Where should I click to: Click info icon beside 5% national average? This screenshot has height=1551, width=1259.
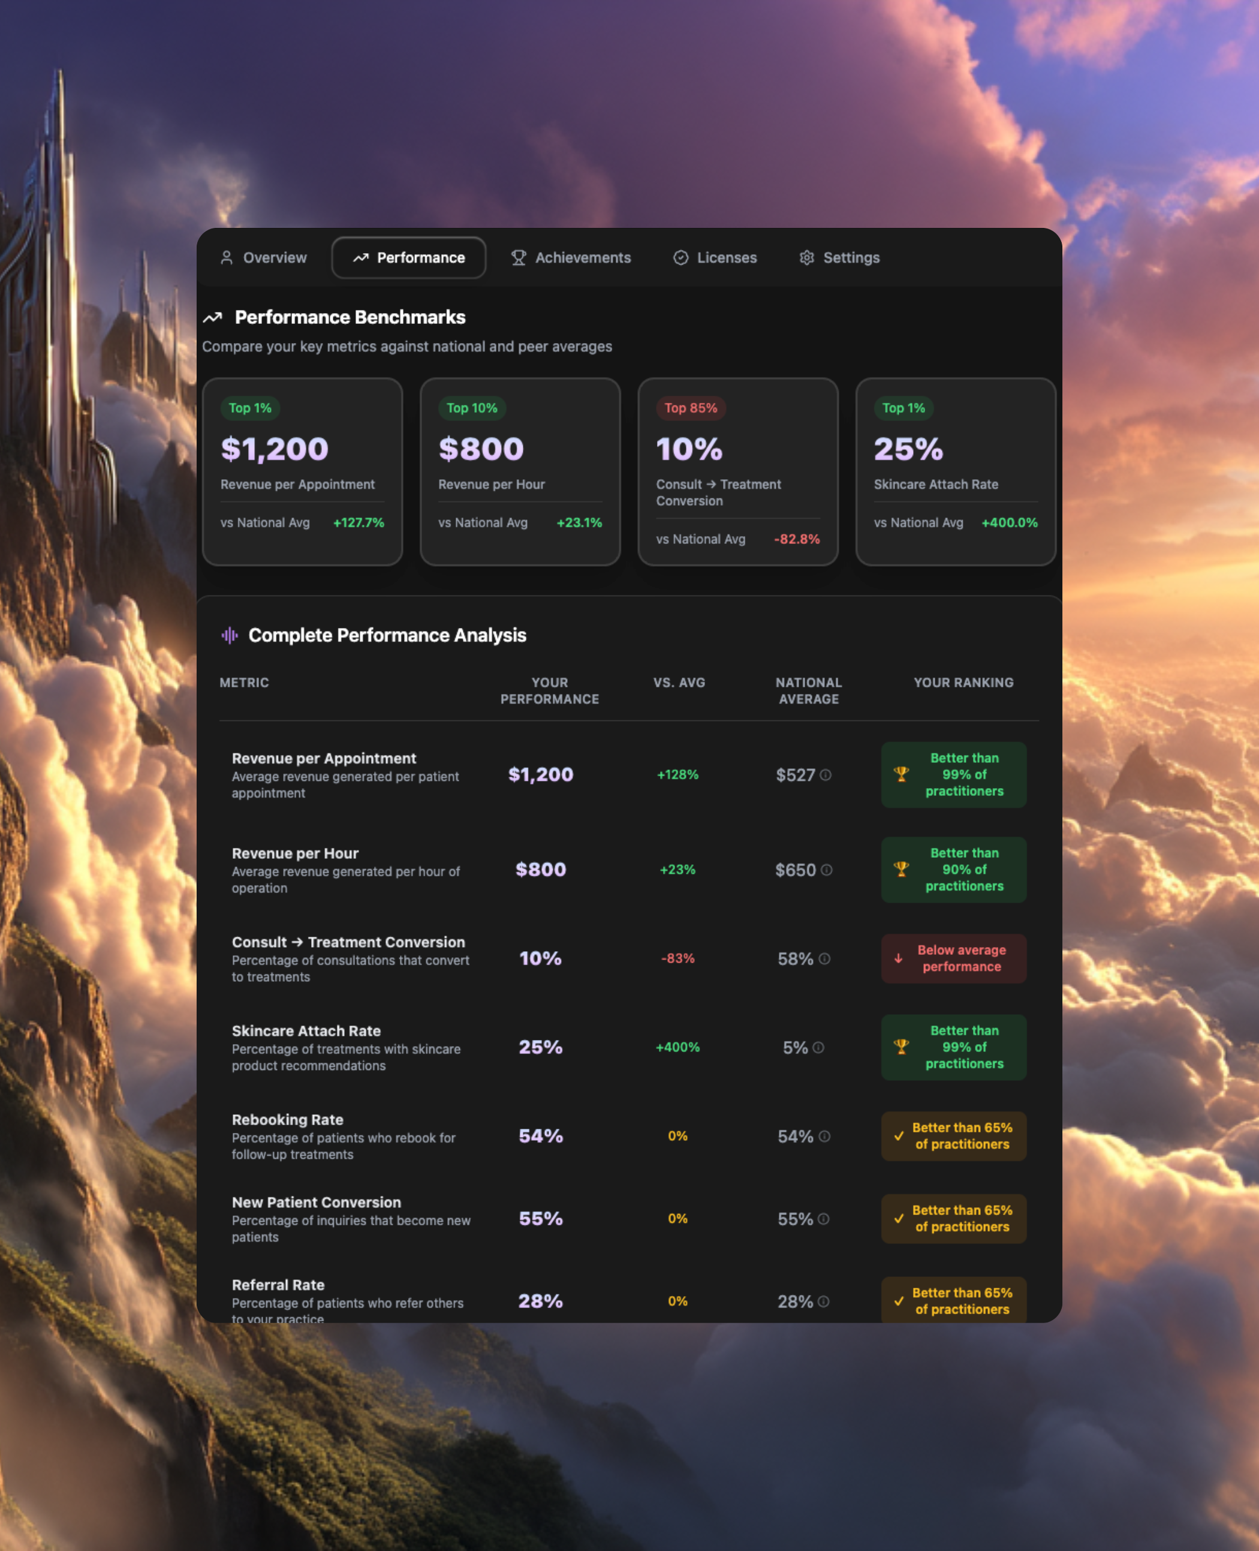click(818, 1048)
